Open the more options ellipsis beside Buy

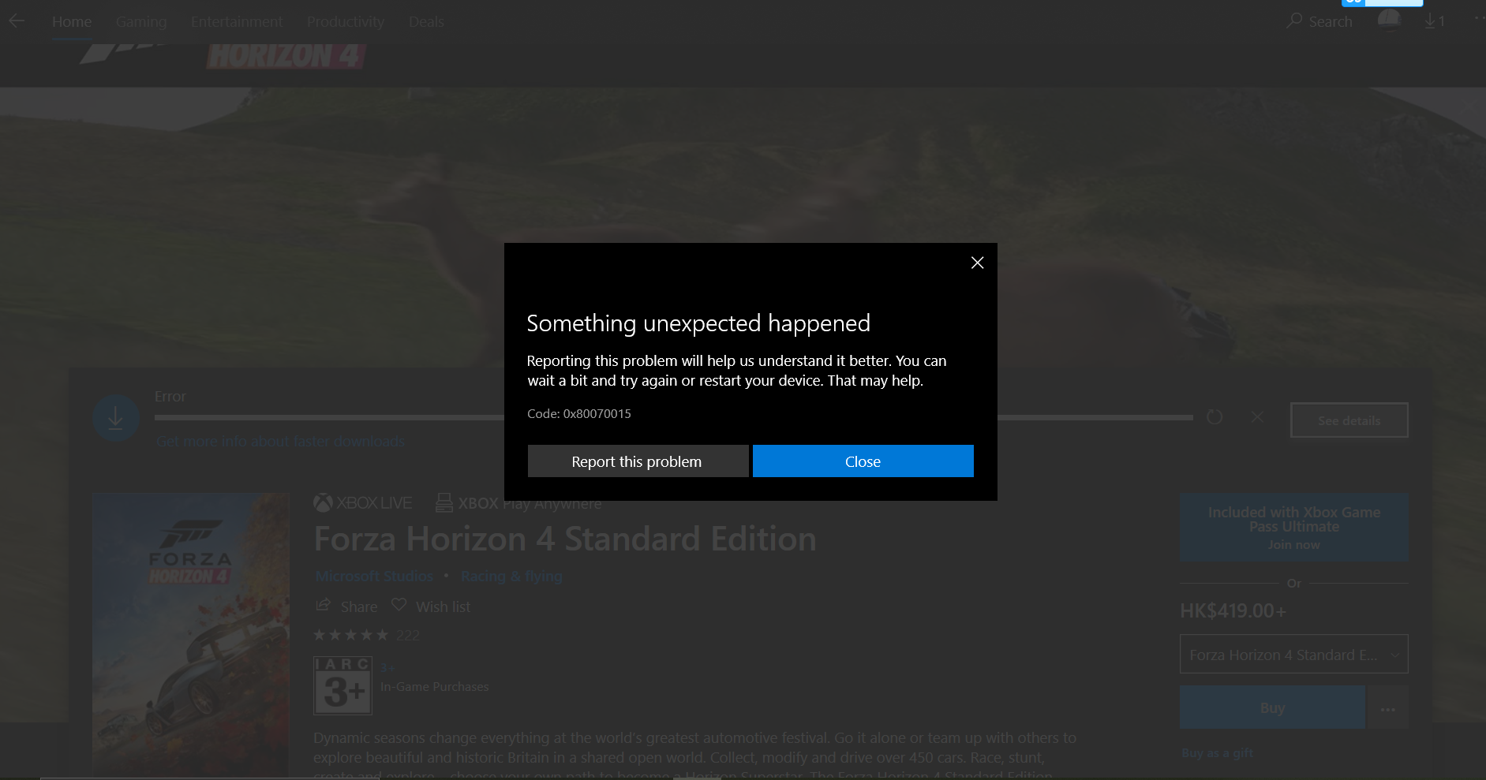click(x=1388, y=708)
